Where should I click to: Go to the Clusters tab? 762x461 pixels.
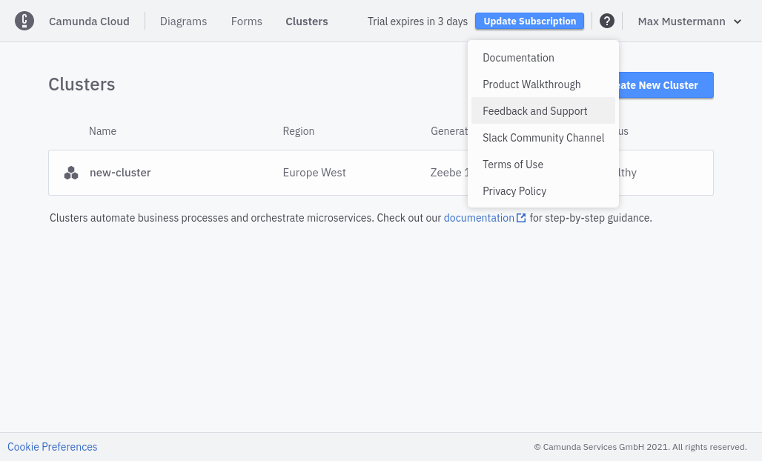(306, 21)
